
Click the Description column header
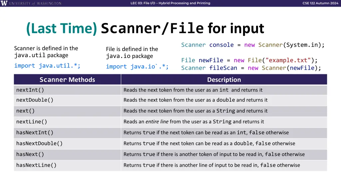224,79
